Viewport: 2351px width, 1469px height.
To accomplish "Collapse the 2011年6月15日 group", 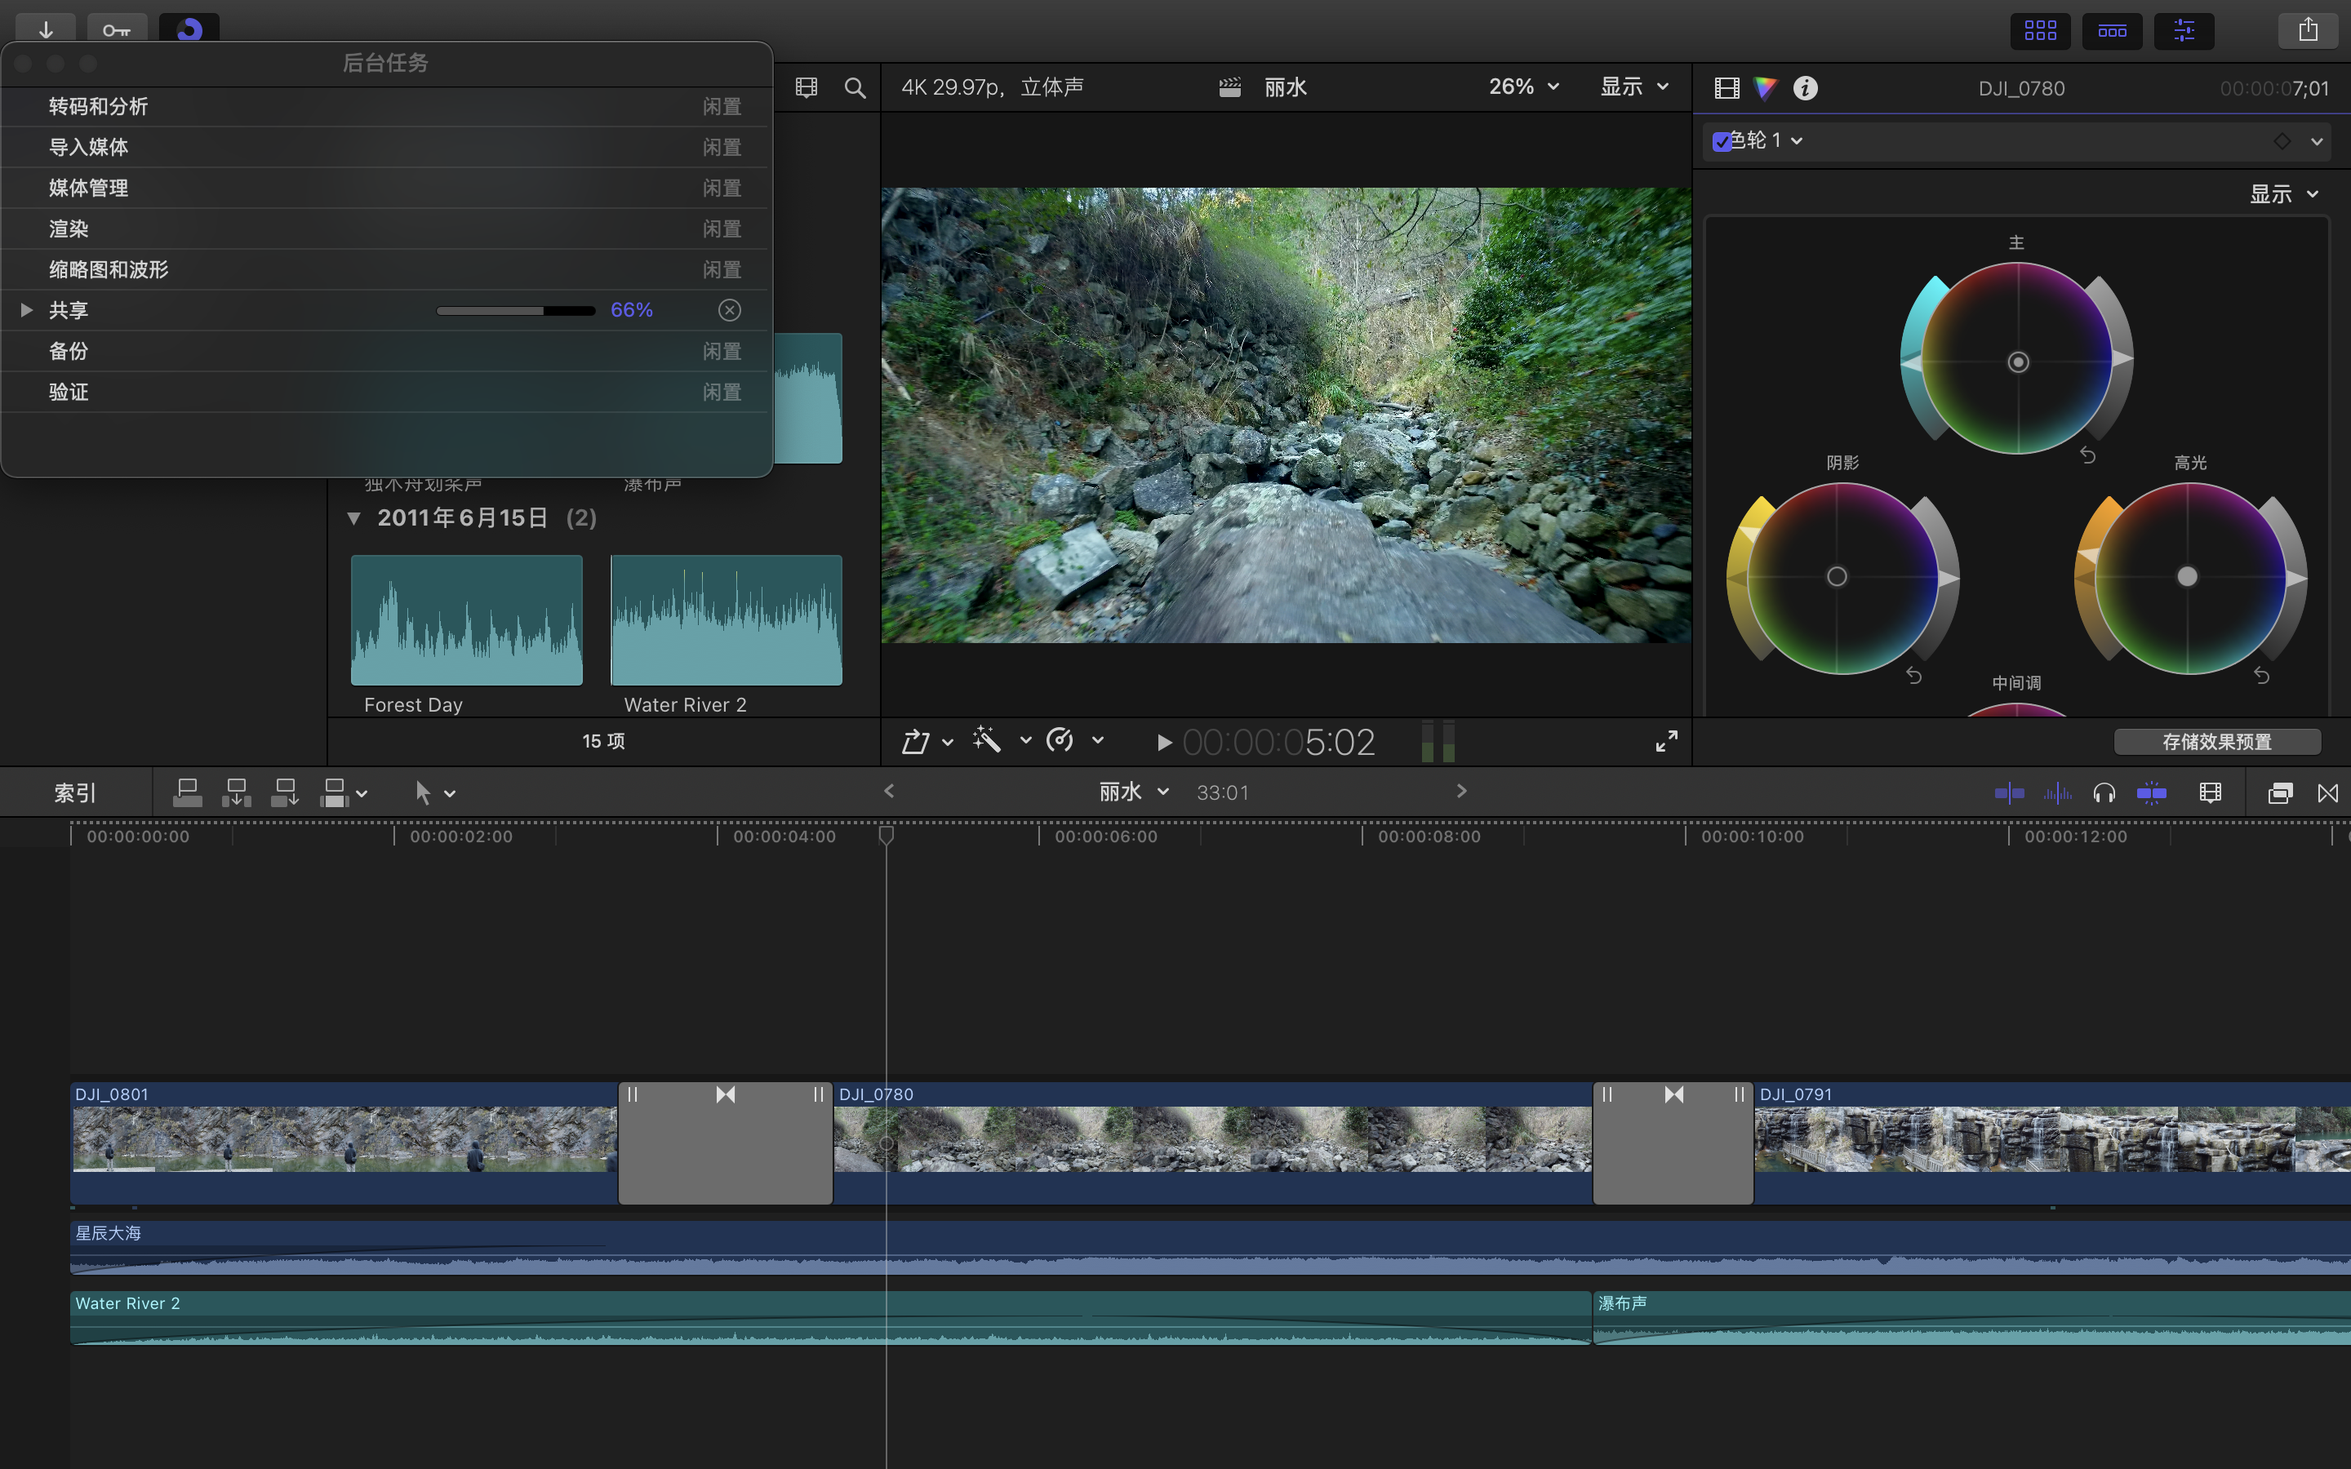I will (x=353, y=518).
